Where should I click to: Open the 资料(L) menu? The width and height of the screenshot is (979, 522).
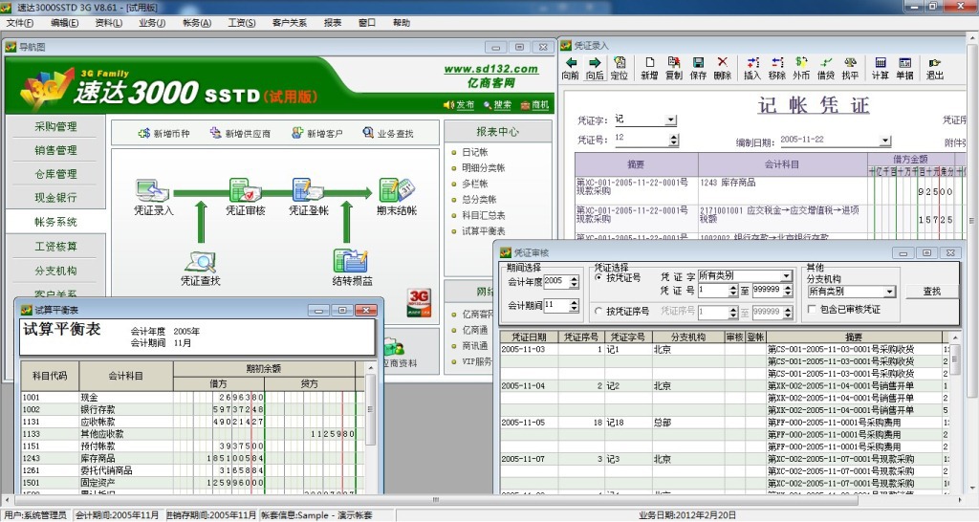point(109,23)
